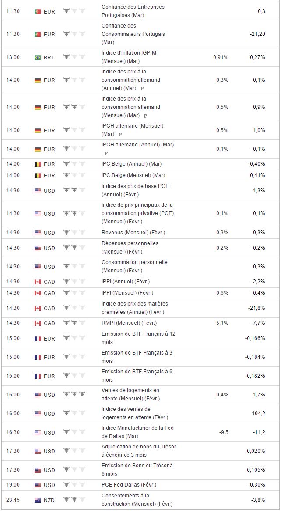Click the US flag on PCE Fed Dallas row
The width and height of the screenshot is (281, 511).
[x=37, y=485]
